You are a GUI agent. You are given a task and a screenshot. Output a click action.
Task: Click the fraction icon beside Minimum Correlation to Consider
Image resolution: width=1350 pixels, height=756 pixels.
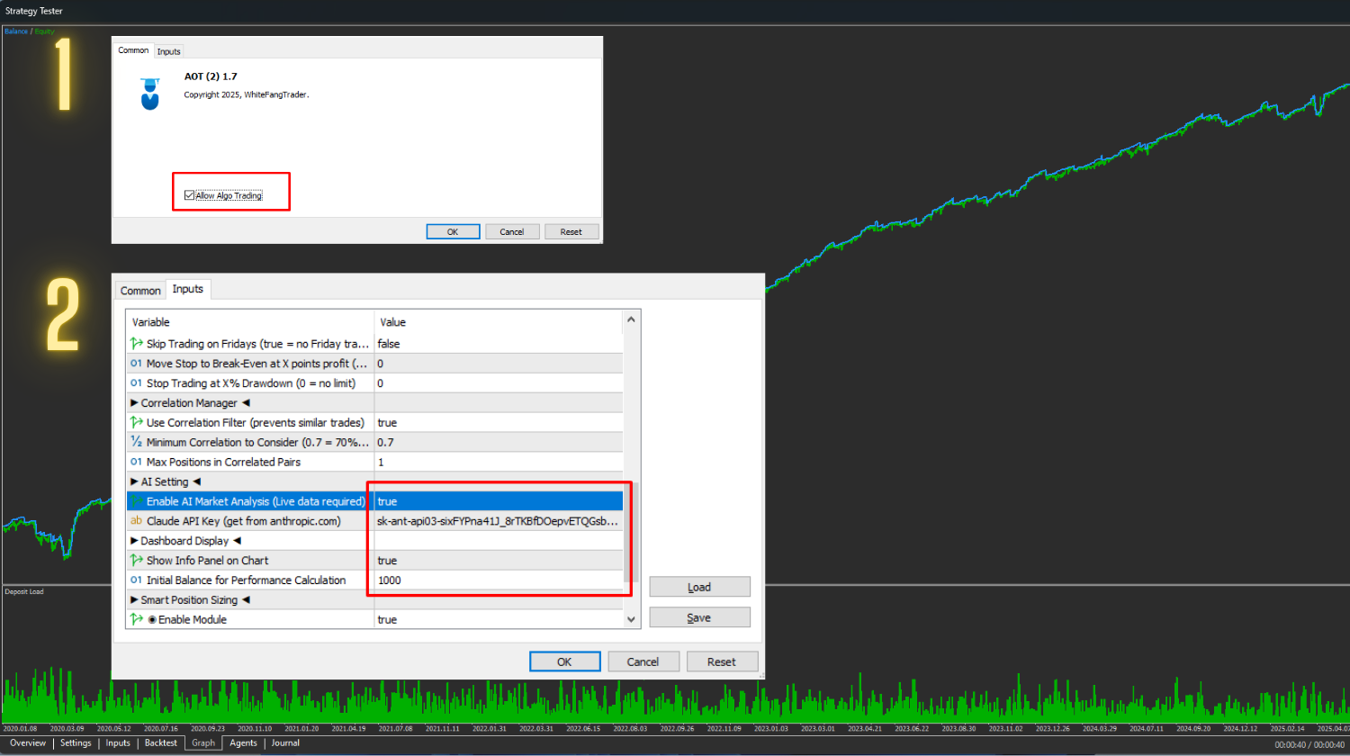pos(137,442)
